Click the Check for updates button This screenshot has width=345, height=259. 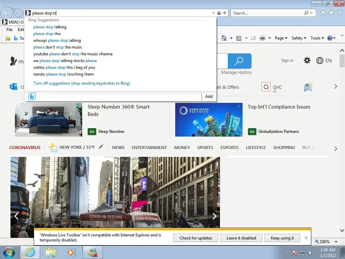[196, 238]
